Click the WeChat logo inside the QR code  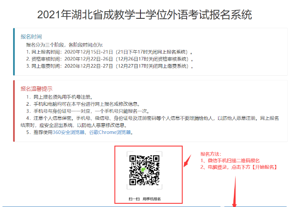[x=144, y=170]
